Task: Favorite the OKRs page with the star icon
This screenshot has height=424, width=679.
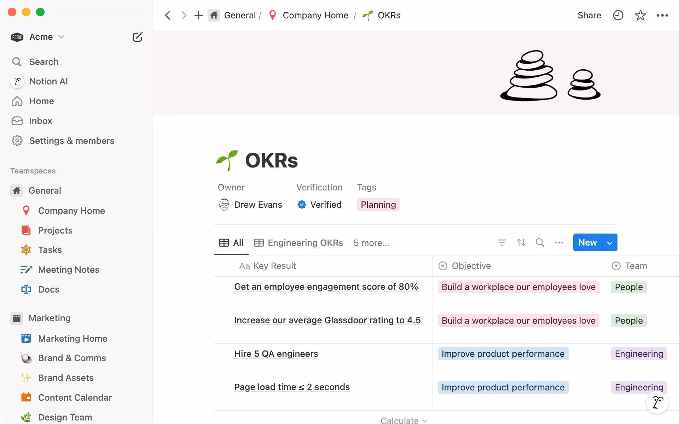Action: click(640, 15)
